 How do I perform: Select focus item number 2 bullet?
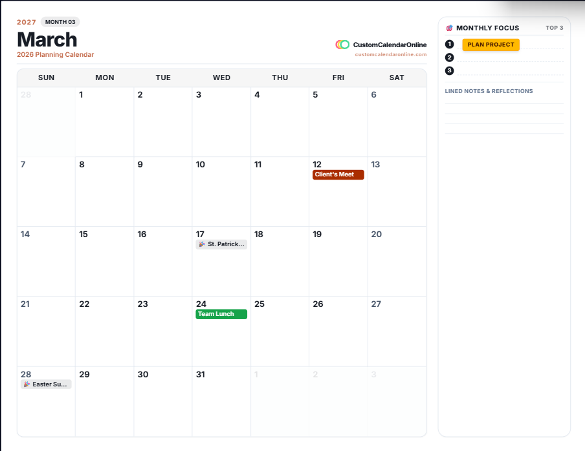pos(449,58)
